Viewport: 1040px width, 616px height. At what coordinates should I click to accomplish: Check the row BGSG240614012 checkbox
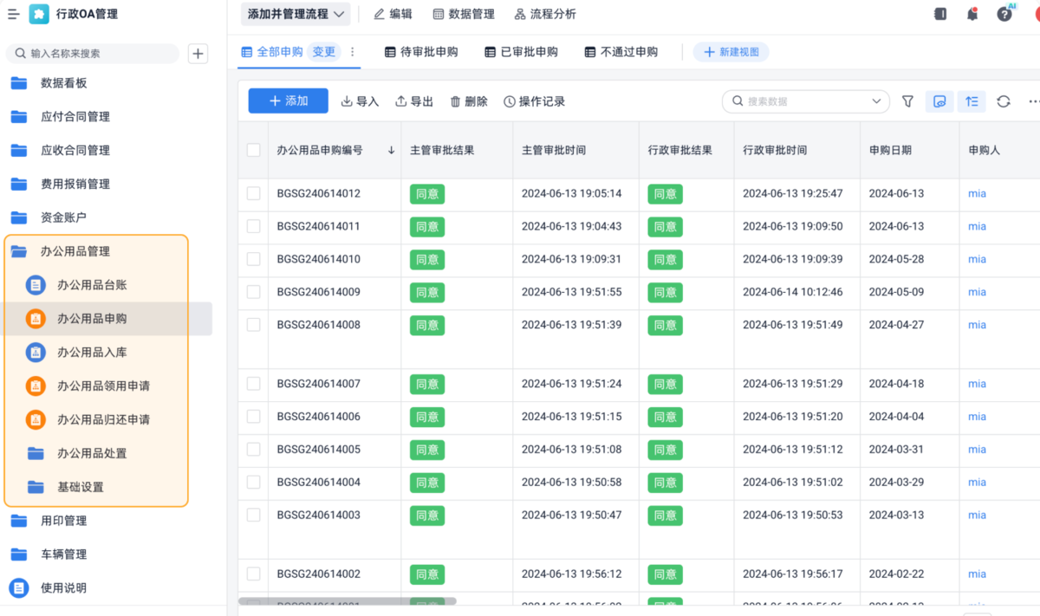pos(254,193)
